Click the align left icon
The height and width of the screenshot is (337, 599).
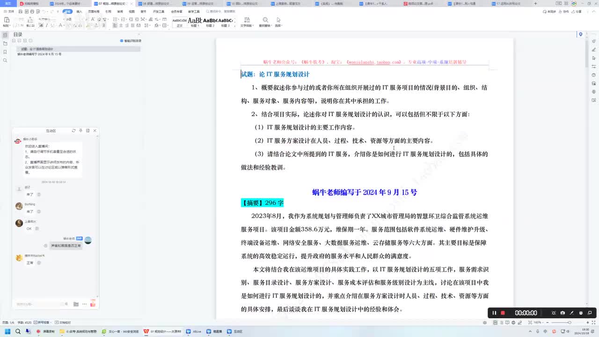115,25
